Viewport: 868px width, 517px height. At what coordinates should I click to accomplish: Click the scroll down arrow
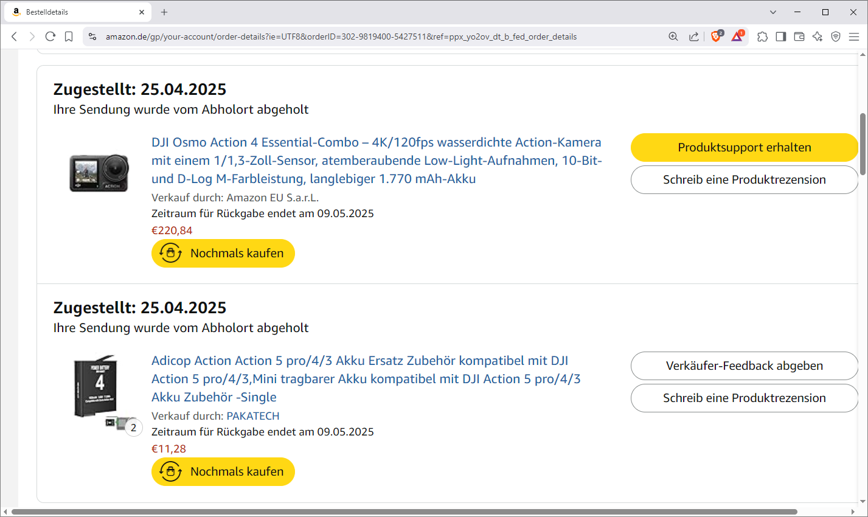pyautogui.click(x=863, y=502)
